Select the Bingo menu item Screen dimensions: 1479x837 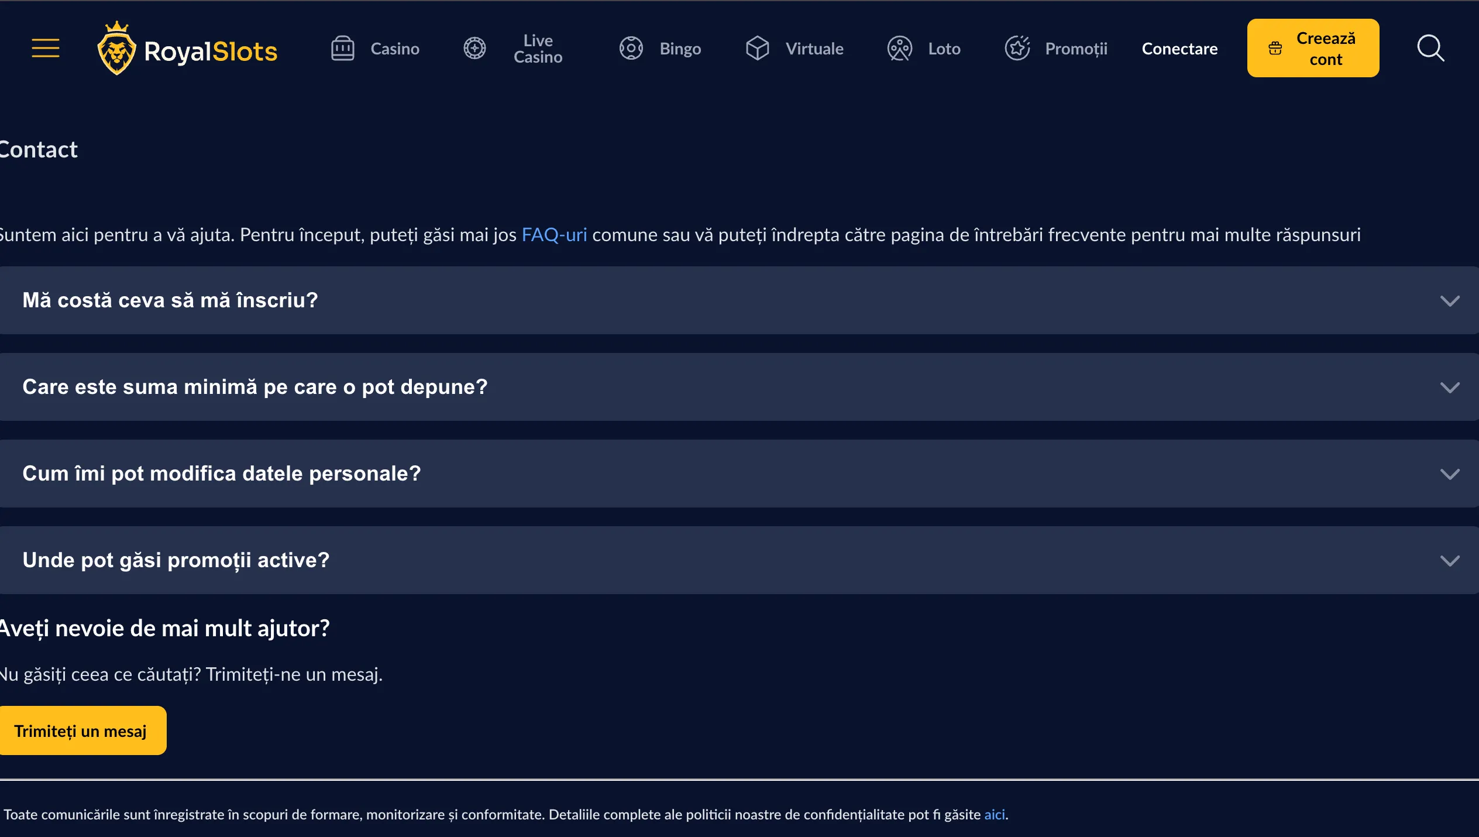tap(680, 49)
